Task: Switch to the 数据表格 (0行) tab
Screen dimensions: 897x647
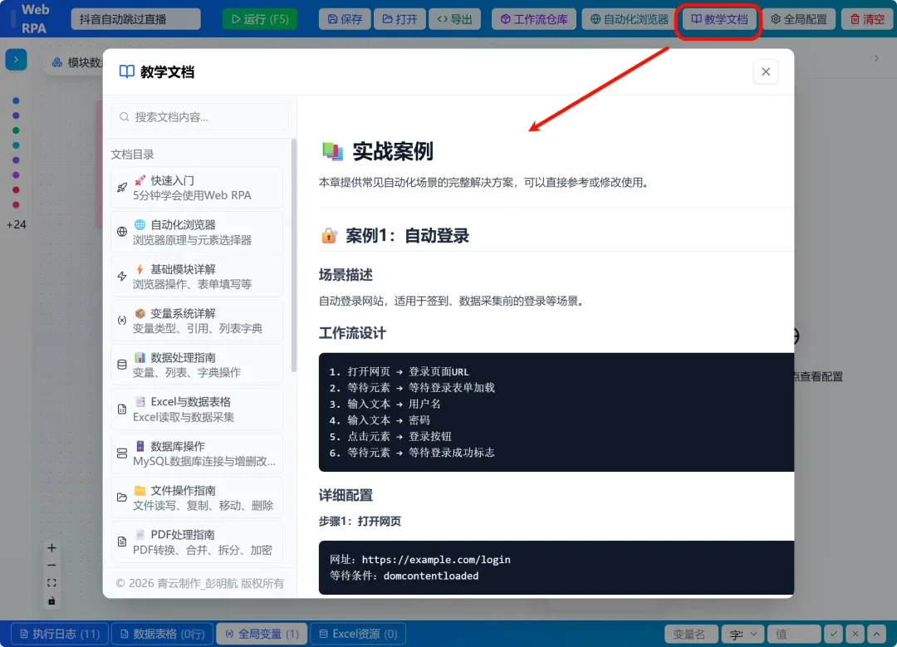Action: click(x=163, y=634)
